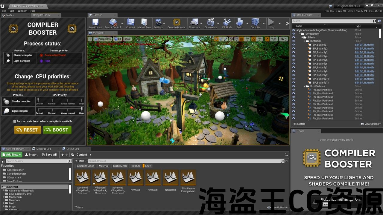Switch to the Output Log tab
This screenshot has width=383, height=215.
[72, 149]
